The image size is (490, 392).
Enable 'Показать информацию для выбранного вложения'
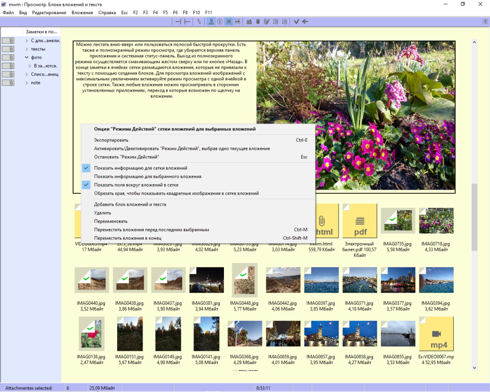pyautogui.click(x=147, y=176)
